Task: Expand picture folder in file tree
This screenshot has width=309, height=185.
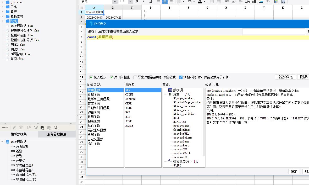Action: [2, 2]
